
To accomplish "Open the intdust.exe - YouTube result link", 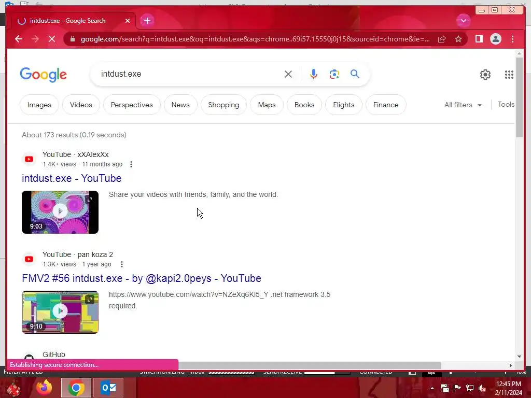I will tap(72, 178).
